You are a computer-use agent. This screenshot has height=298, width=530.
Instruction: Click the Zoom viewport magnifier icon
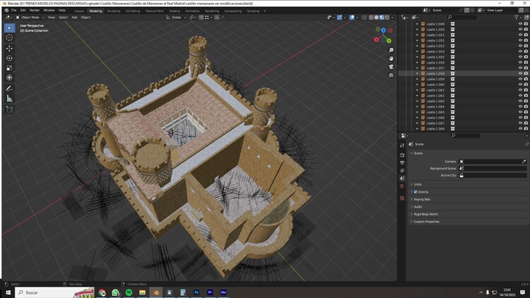click(391, 50)
